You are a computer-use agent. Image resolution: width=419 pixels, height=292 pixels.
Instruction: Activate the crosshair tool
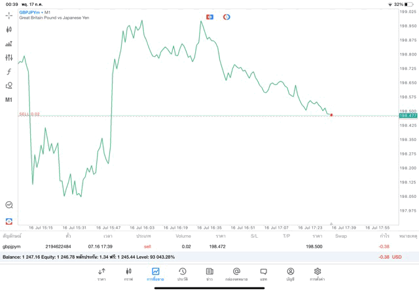coord(9,14)
